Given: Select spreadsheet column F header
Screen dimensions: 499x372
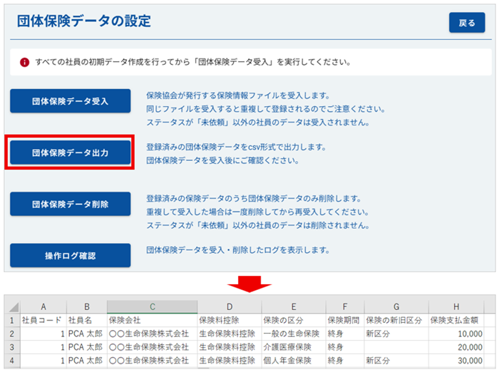Looking at the screenshot, I should 345,306.
